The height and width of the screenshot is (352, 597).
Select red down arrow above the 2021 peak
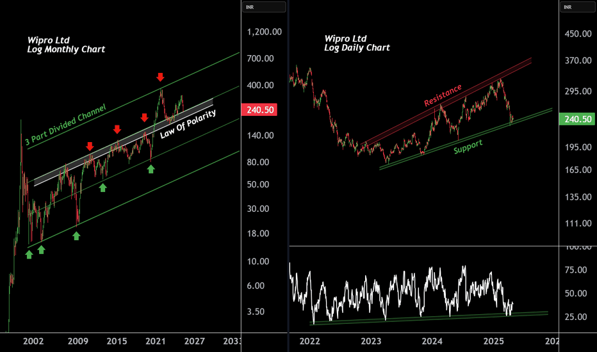tap(160, 77)
